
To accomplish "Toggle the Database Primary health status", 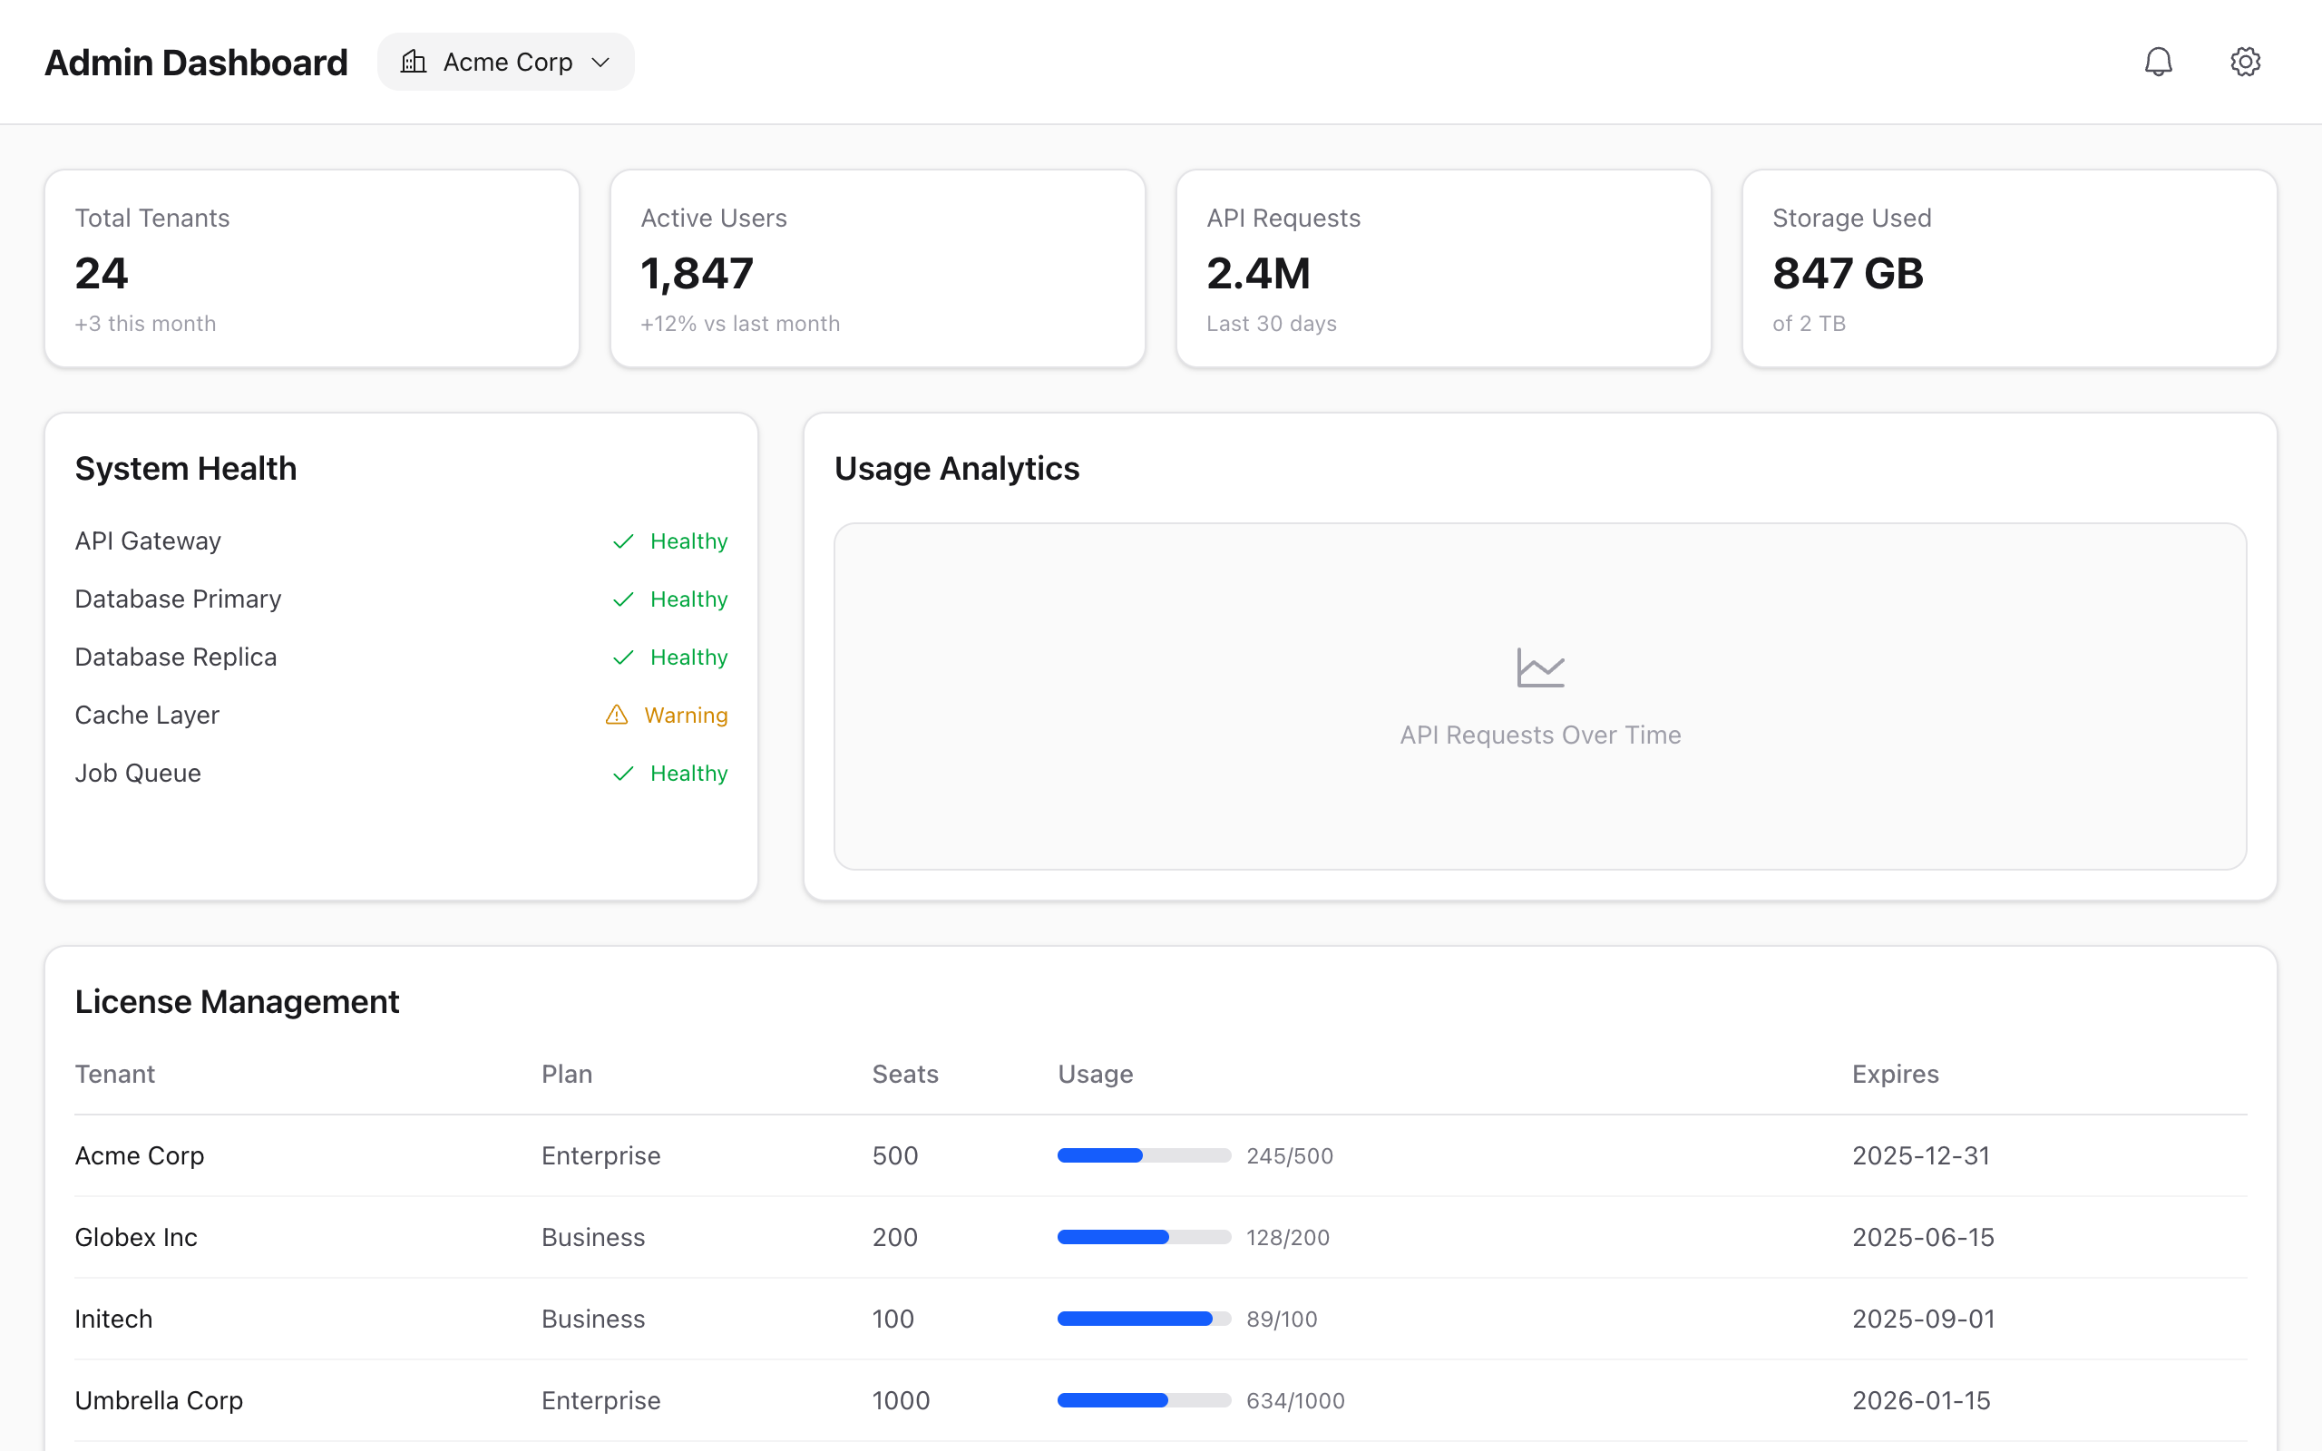I will click(623, 598).
